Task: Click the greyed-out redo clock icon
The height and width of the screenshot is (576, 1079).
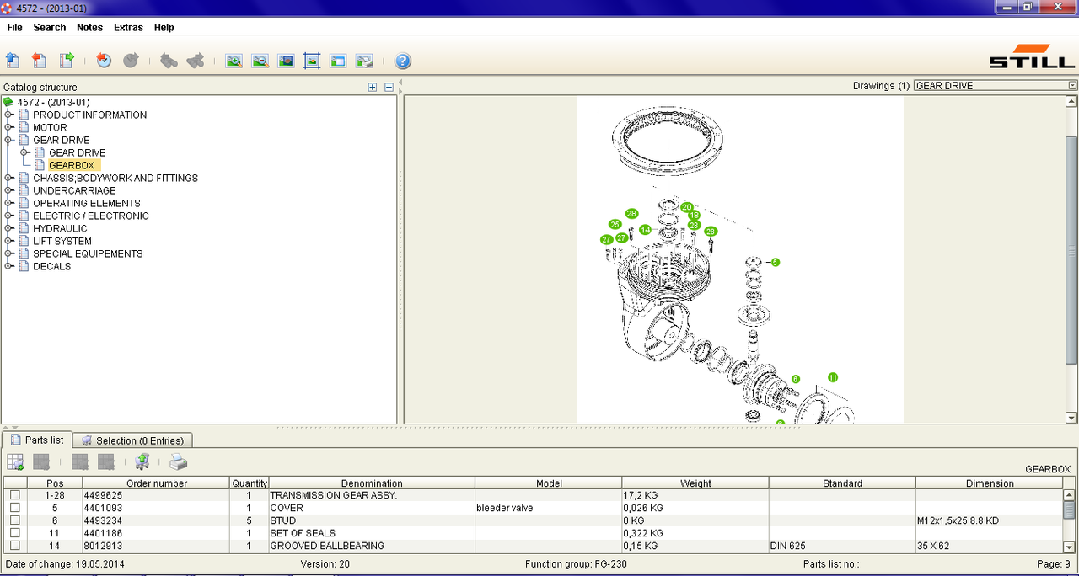Action: (131, 61)
